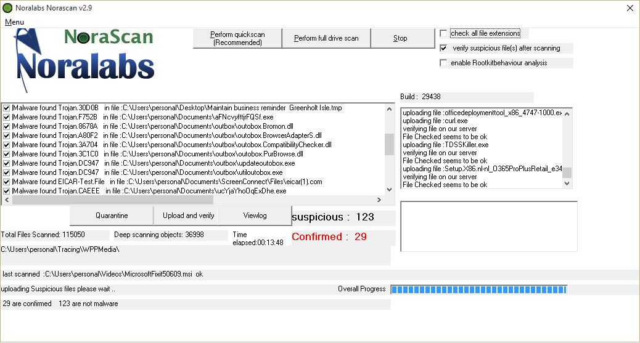
Task: Quarantine the selected malware
Action: [112, 216]
